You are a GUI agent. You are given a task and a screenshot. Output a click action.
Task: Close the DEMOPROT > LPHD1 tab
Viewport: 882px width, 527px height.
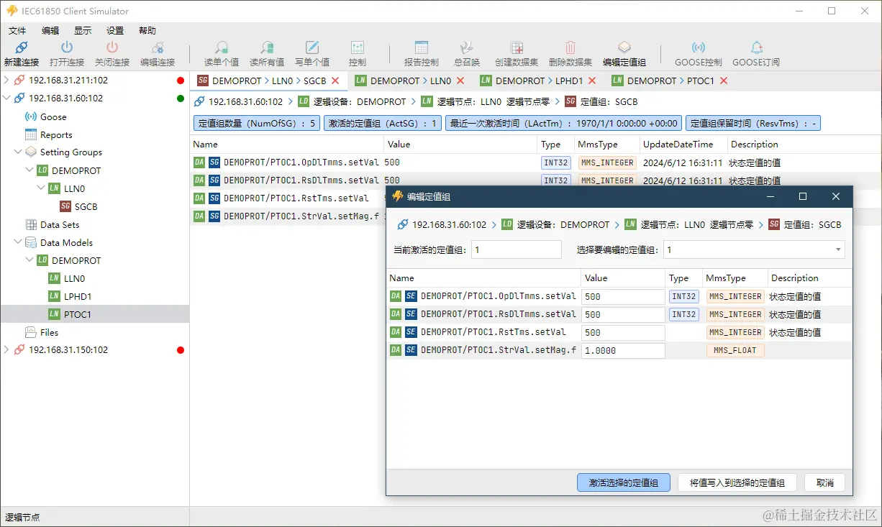[592, 81]
